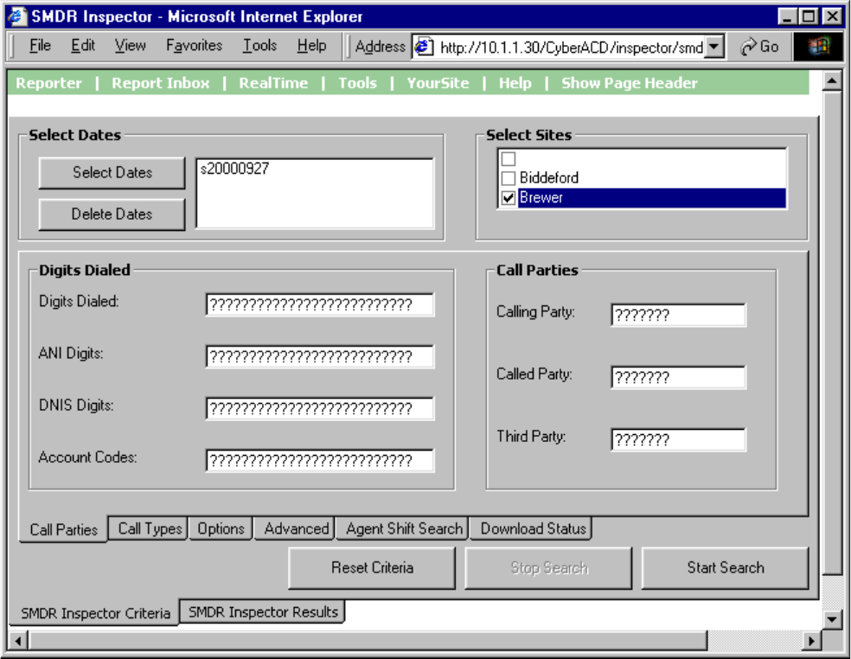Screen dimensions: 851x659
Task: Click the Account Codes input field
Action: (320, 461)
